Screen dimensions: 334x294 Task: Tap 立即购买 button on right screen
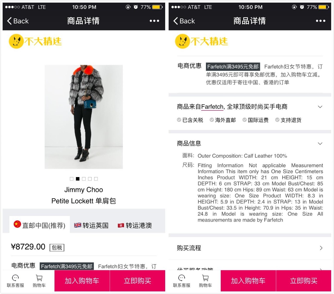click(x=304, y=281)
